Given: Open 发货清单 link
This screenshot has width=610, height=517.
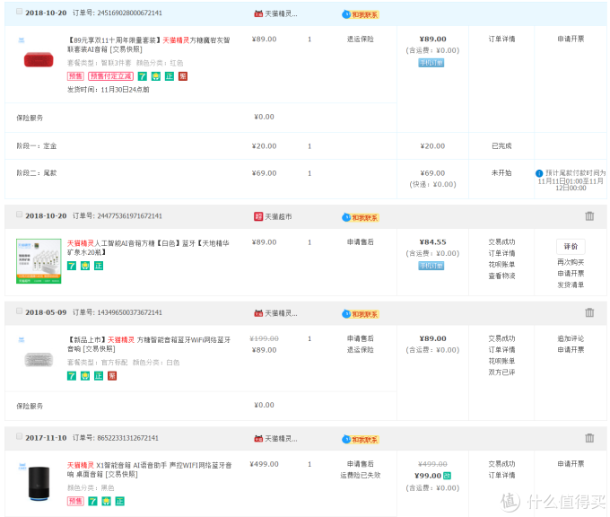Looking at the screenshot, I should coord(571,285).
